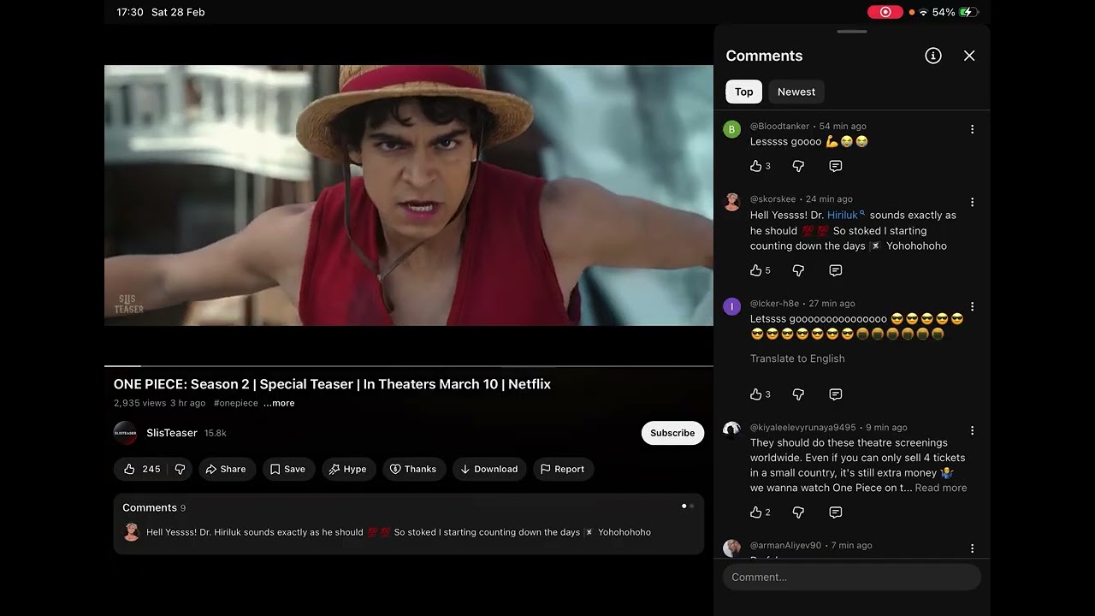The height and width of the screenshot is (616, 1095).
Task: Tap the battery 54% status indicator
Action: tap(956, 12)
